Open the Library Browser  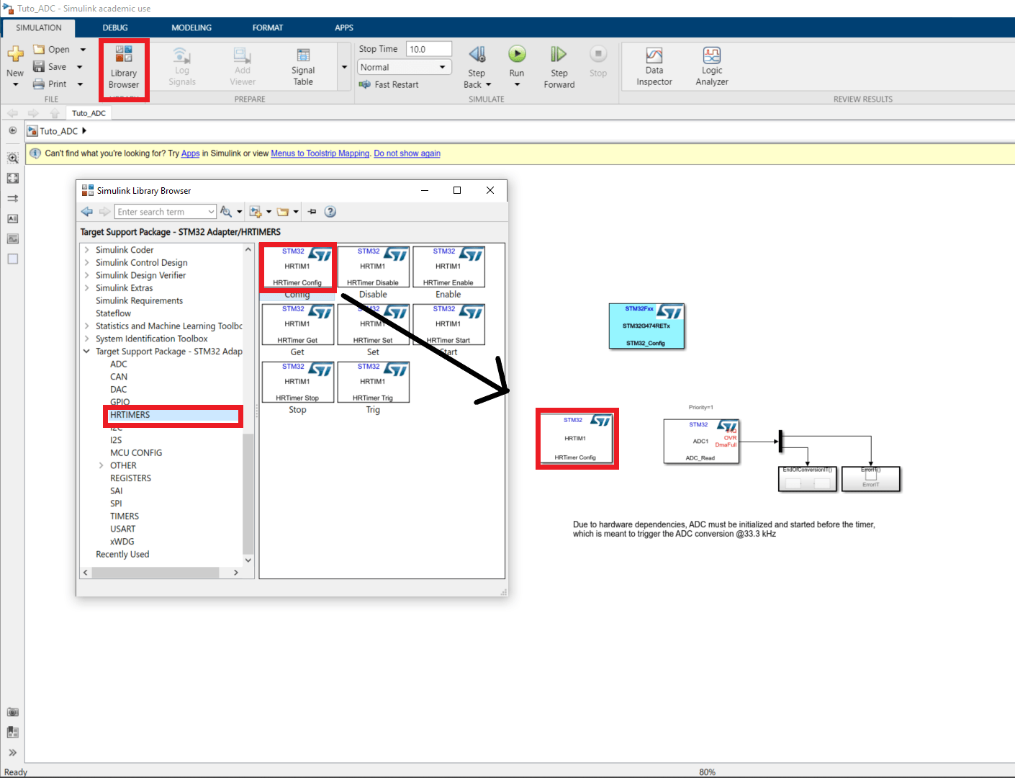124,68
